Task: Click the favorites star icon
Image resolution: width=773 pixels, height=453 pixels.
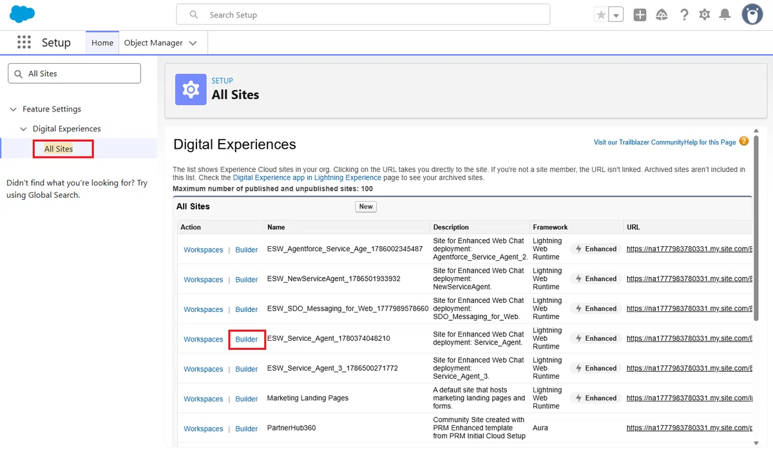Action: (601, 15)
